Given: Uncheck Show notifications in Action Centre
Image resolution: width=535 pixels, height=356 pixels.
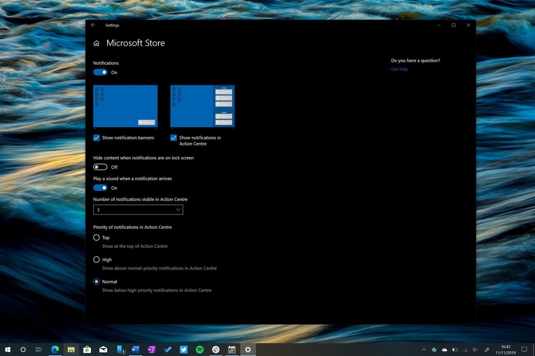Looking at the screenshot, I should click(173, 138).
